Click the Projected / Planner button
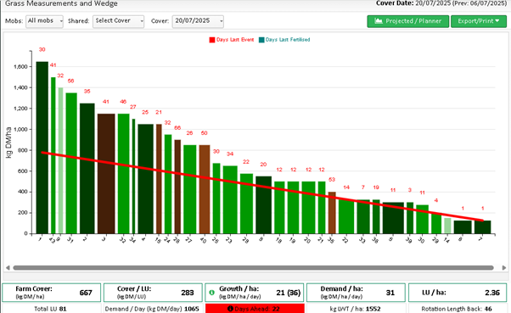The width and height of the screenshot is (511, 313). point(408,21)
